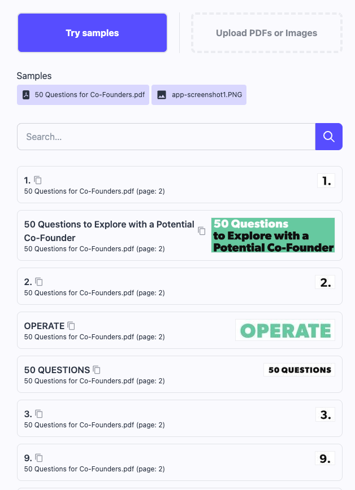The height and width of the screenshot is (490, 355).
Task: Select the app-screenshot1.PNG sample
Action: click(x=206, y=95)
